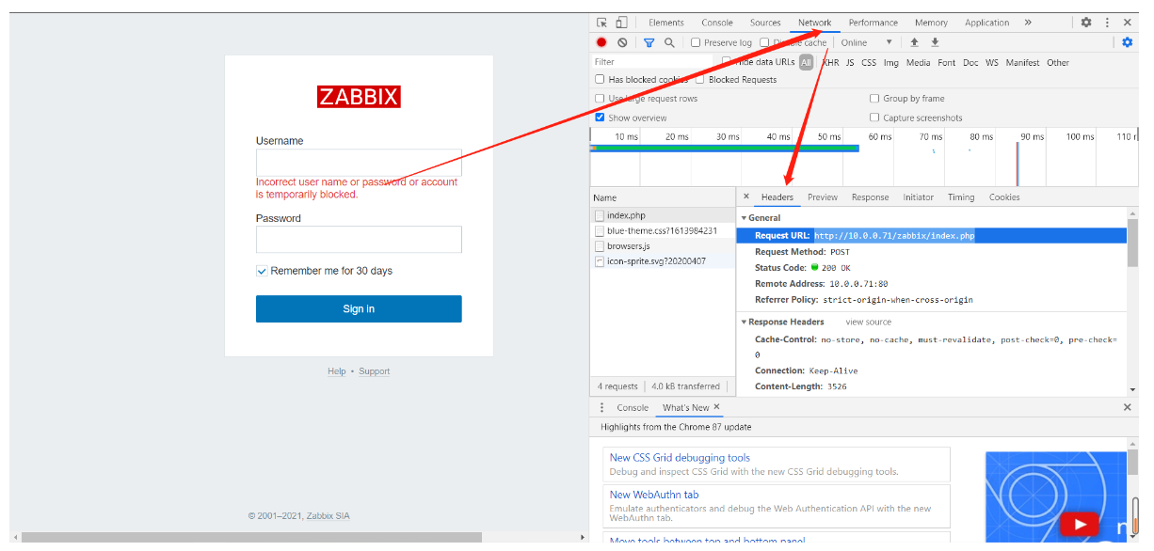Image resolution: width=1154 pixels, height=551 pixels.
Task: Close the bottom drawer with the X
Action: (x=1128, y=407)
